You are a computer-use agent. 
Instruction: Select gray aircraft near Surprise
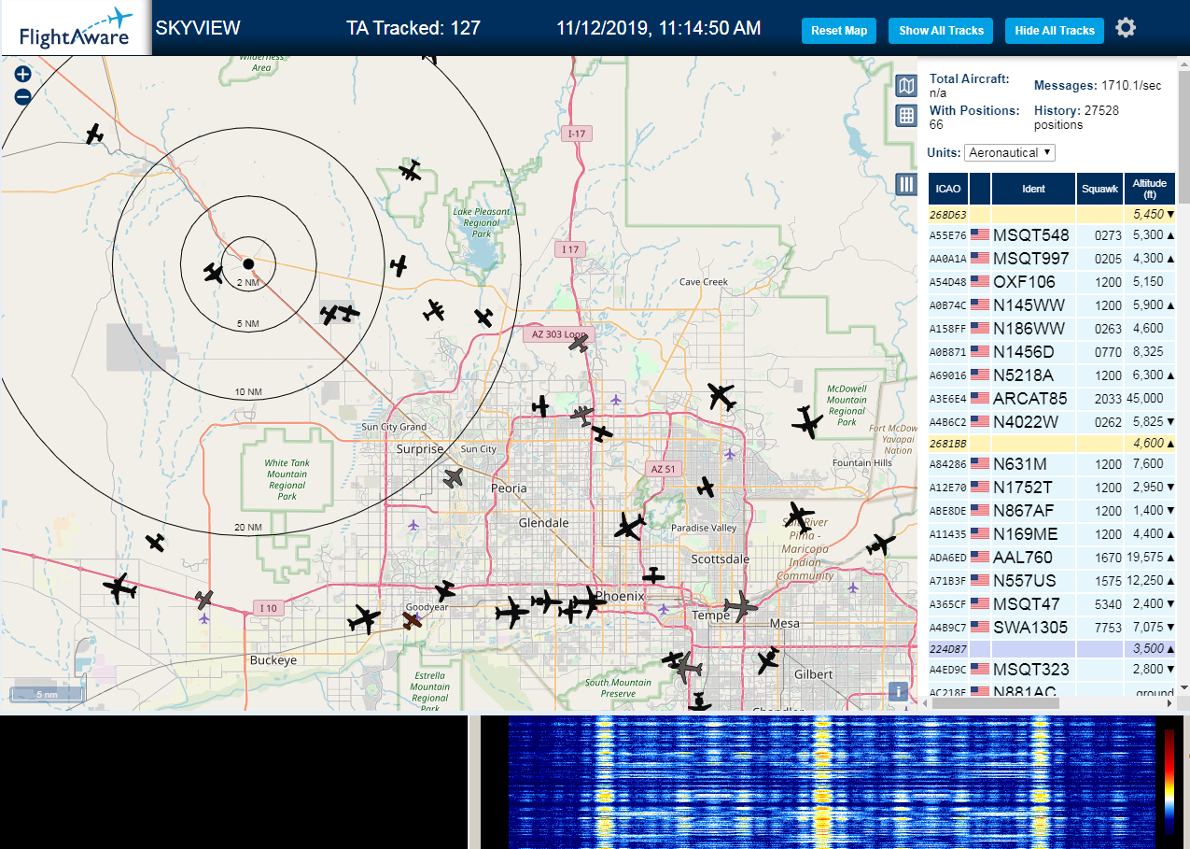453,478
